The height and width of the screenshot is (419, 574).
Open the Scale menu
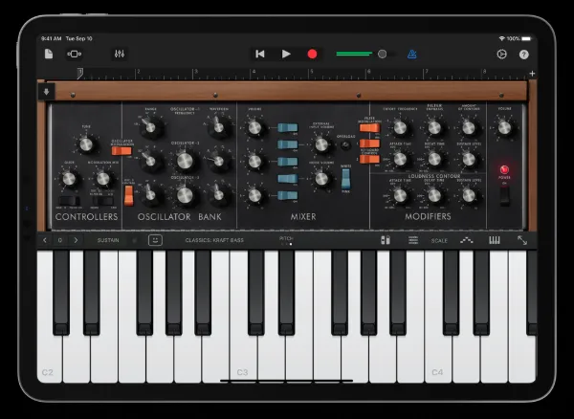[x=439, y=240]
